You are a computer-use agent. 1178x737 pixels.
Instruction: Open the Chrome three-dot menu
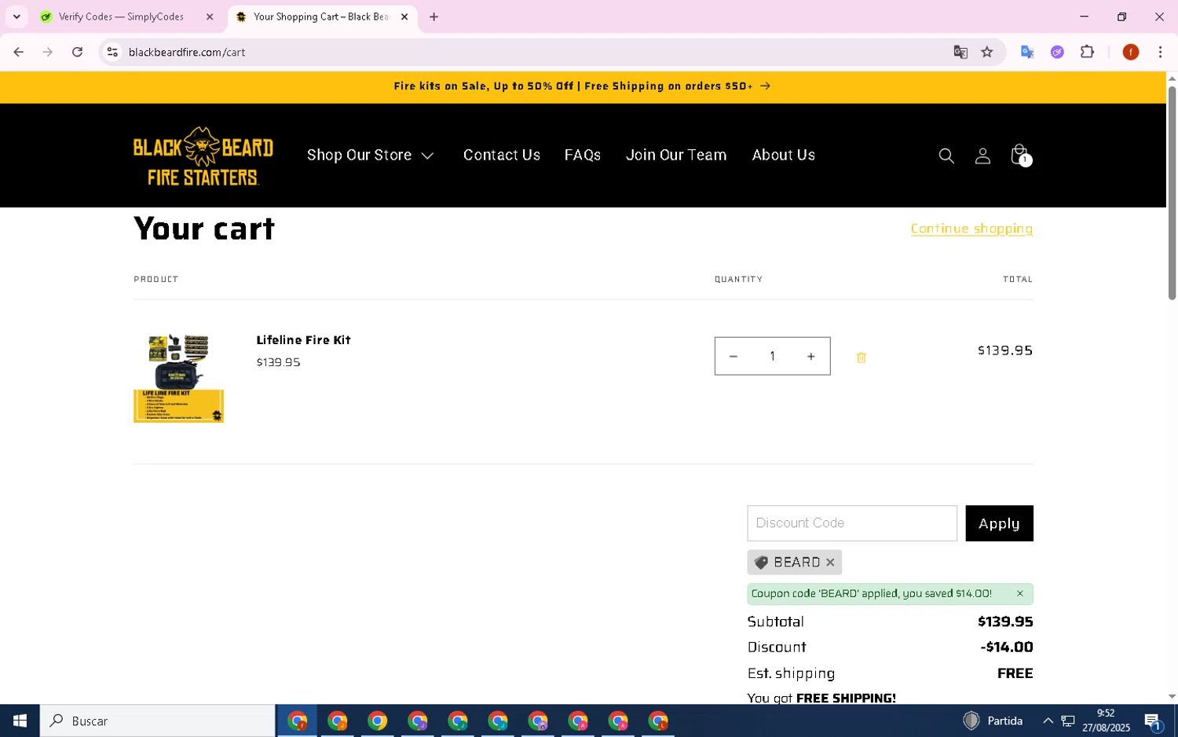(1160, 52)
